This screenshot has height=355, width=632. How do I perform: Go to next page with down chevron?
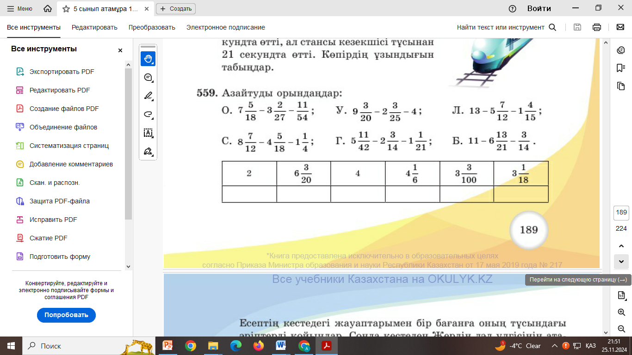click(621, 261)
